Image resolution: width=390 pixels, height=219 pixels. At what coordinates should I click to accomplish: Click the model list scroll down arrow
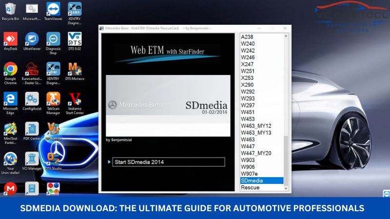click(286, 188)
